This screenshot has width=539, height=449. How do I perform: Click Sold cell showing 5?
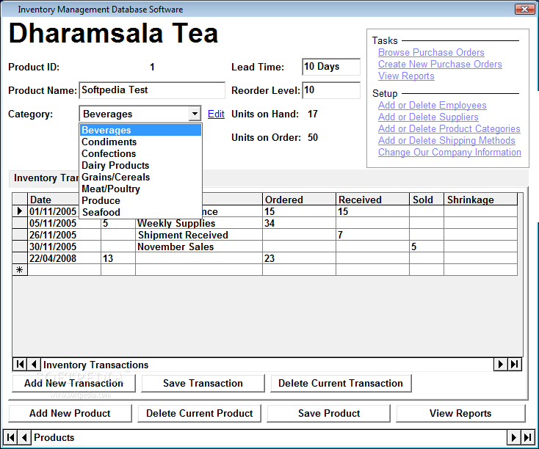(x=426, y=247)
